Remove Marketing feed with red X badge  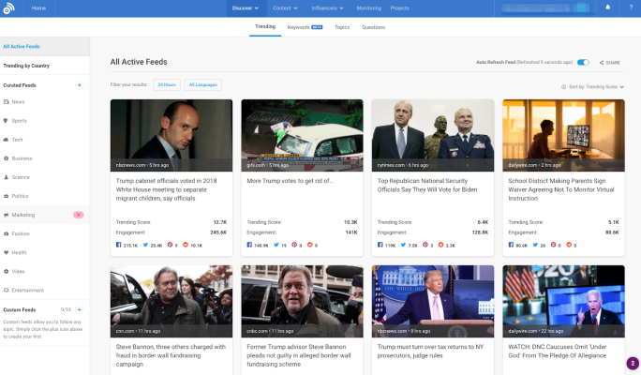point(79,215)
